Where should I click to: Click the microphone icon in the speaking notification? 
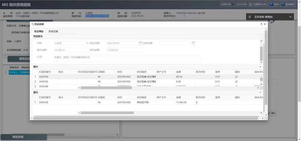pyautogui.click(x=249, y=17)
